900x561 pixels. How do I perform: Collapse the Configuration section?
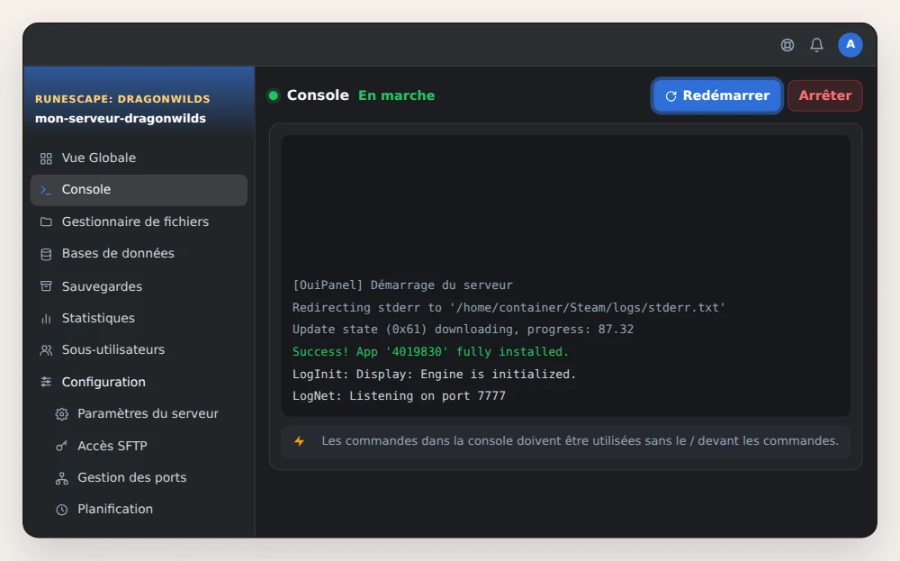point(139,382)
